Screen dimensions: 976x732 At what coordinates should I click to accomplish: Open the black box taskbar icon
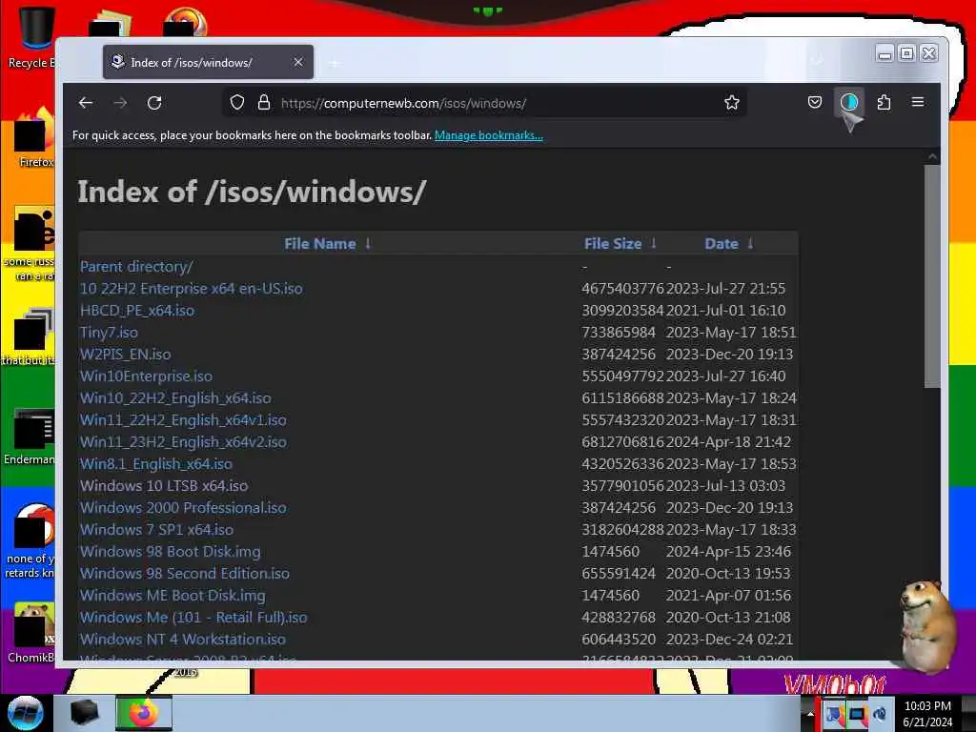84,713
